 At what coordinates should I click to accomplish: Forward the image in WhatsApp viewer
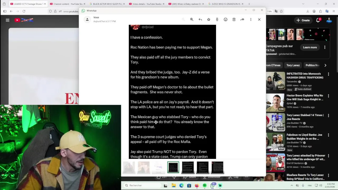click(242, 20)
